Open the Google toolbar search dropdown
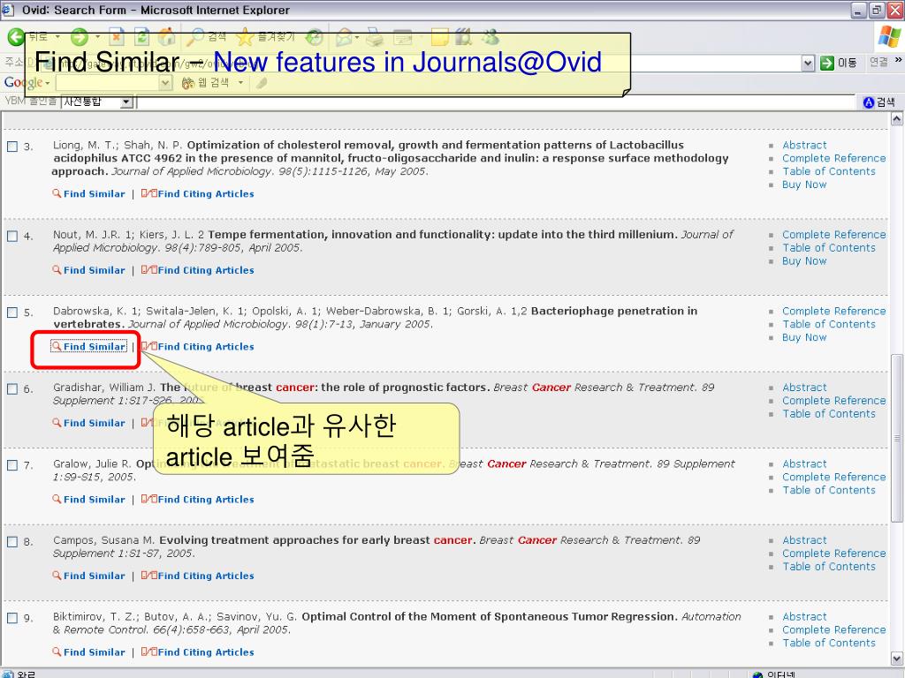Image resolution: width=905 pixels, height=678 pixels. (x=165, y=83)
